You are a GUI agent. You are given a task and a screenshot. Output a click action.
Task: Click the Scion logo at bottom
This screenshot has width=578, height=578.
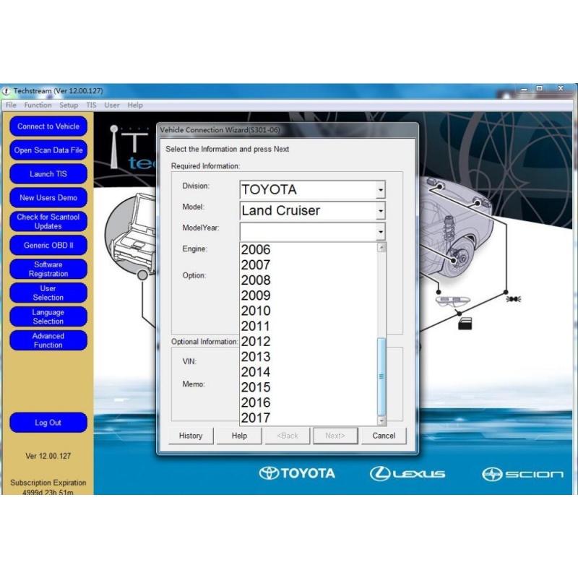point(522,474)
